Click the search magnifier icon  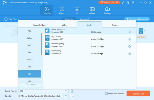click(27, 85)
